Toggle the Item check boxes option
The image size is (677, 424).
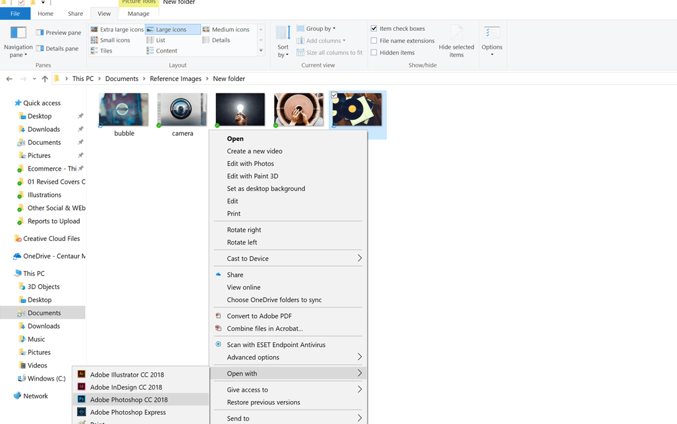[x=374, y=29]
